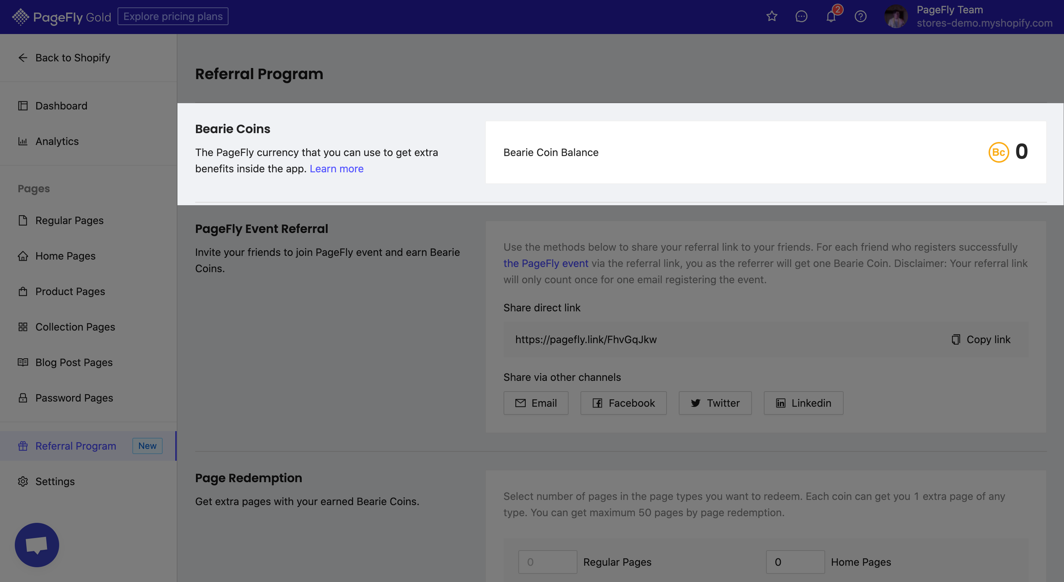Open the PageFly event link
The height and width of the screenshot is (582, 1064).
pos(546,263)
